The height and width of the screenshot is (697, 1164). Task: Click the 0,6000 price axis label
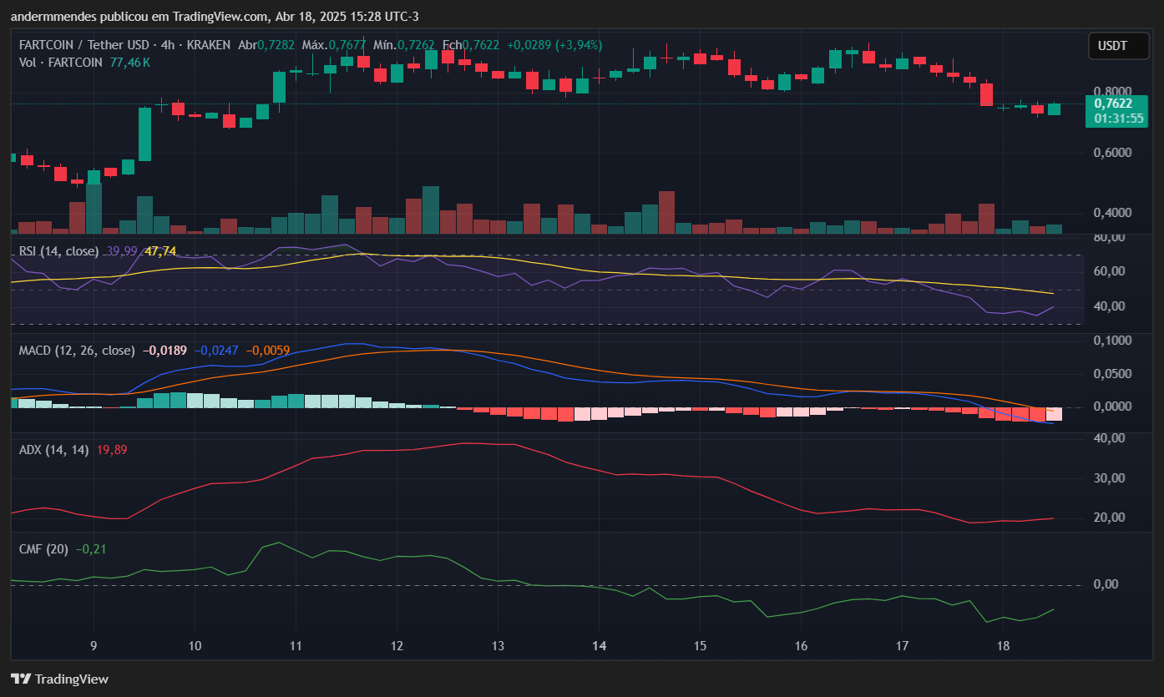tap(1112, 153)
